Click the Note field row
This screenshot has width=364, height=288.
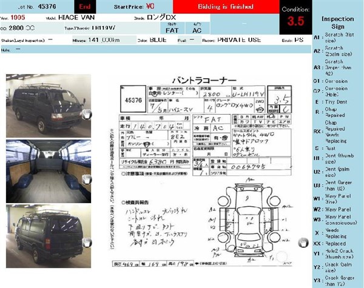(x=156, y=50)
